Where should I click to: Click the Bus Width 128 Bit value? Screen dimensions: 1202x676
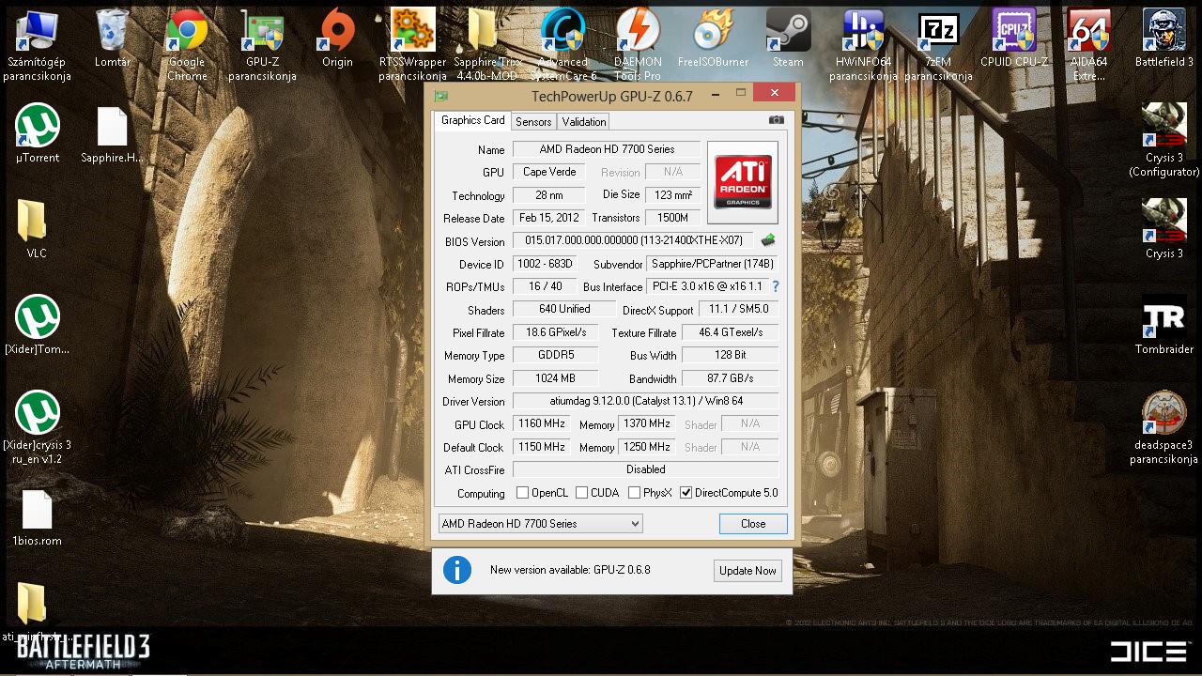[730, 355]
